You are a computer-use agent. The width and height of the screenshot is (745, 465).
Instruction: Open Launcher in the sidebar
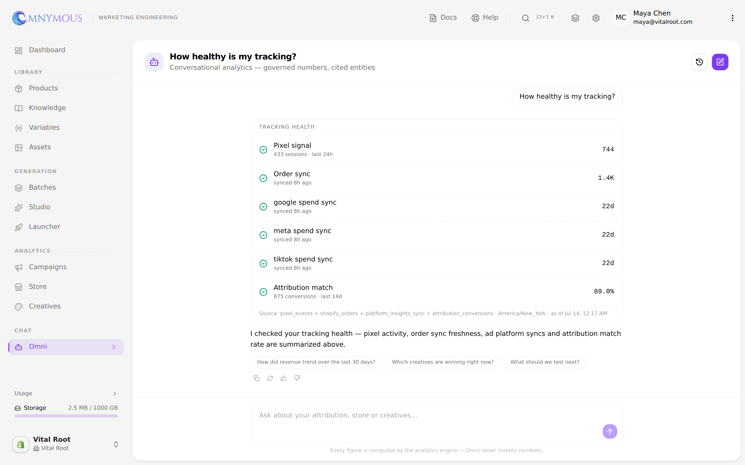pos(66,227)
